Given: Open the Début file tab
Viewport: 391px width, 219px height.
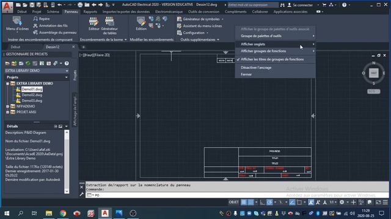Looking at the screenshot, I should tap(15, 47).
